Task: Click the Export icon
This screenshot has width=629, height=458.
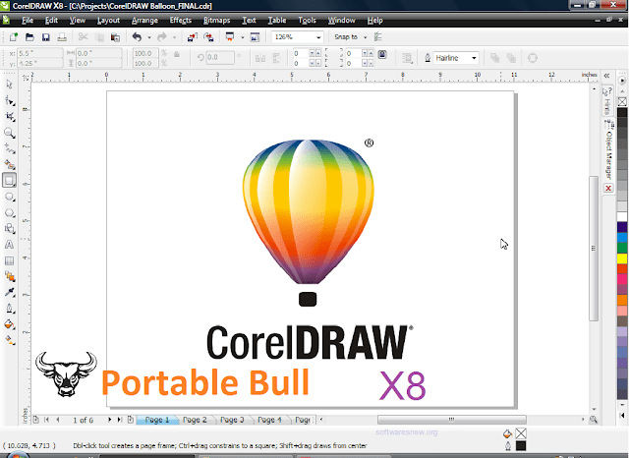Action: (x=208, y=37)
